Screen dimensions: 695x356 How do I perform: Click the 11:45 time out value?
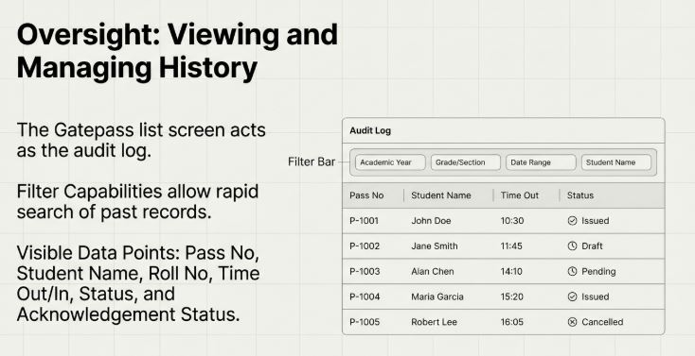tap(511, 246)
